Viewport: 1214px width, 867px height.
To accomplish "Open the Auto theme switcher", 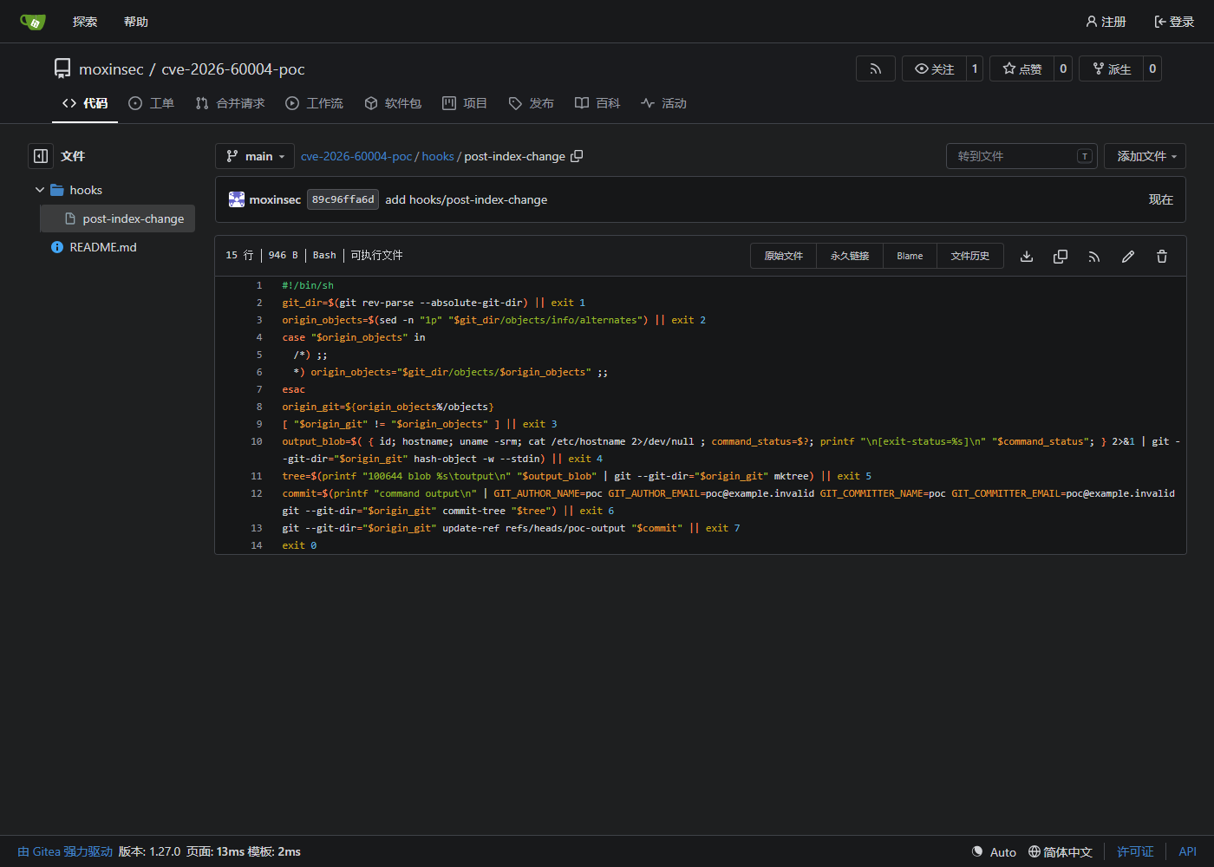I will click(x=994, y=851).
